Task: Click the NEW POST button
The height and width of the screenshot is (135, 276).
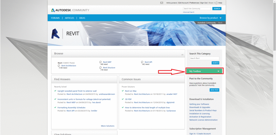Action: pyautogui.click(x=214, y=90)
